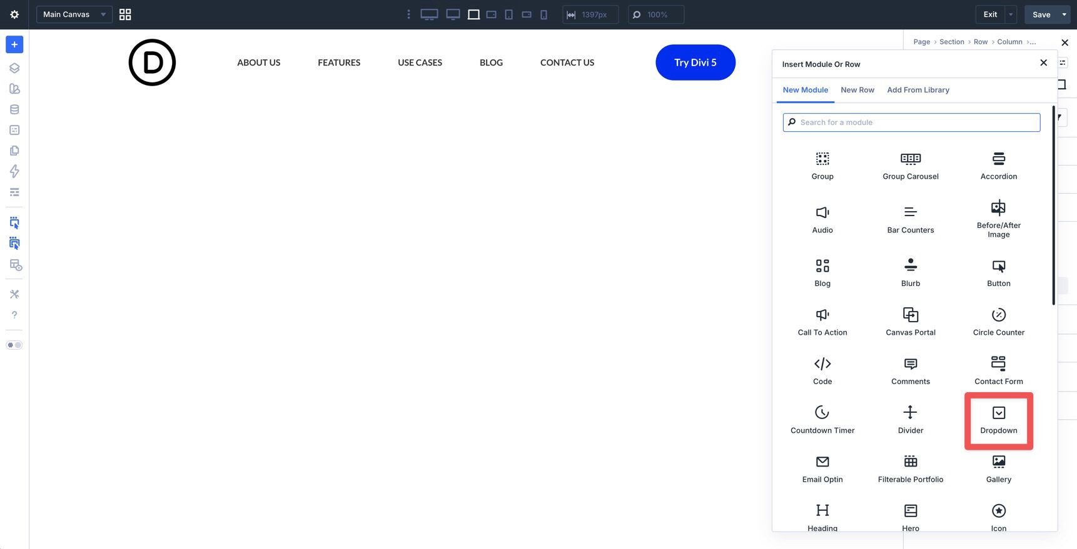Image resolution: width=1077 pixels, height=549 pixels.
Task: Insert the Group module
Action: pos(822,166)
